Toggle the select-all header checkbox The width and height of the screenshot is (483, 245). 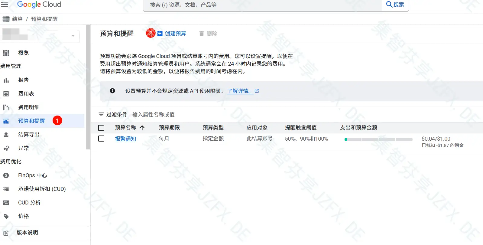coord(101,128)
